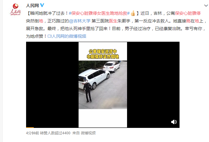Viewport: 209px width, 142px height.
Task: Click the 人民网 account name
Action: click(x=32, y=6)
